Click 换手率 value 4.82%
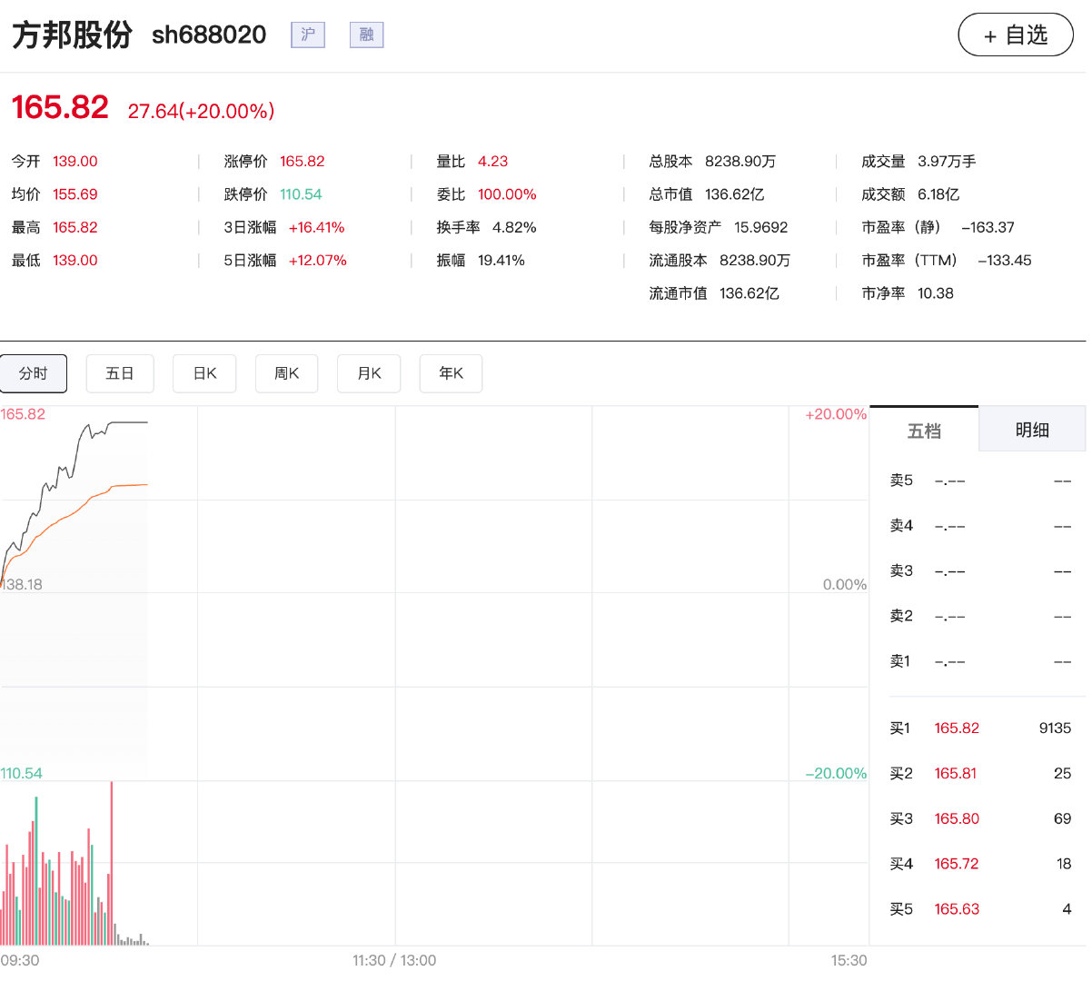Viewport: 1092px width, 981px height. click(514, 228)
